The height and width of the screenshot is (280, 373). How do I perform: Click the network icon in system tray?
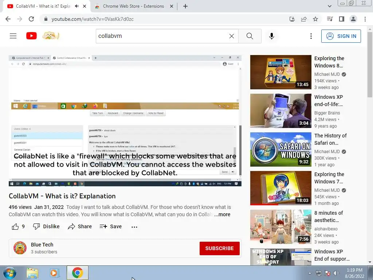coord(318,273)
